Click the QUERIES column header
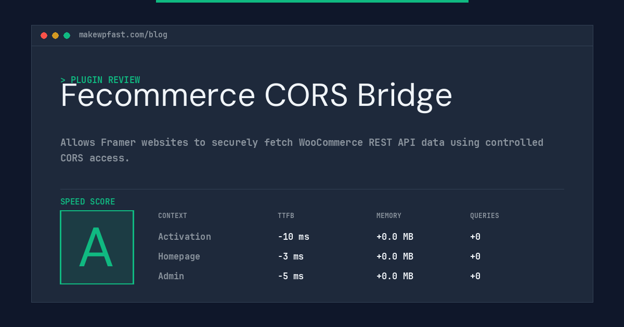This screenshot has height=327, width=624. tap(485, 216)
